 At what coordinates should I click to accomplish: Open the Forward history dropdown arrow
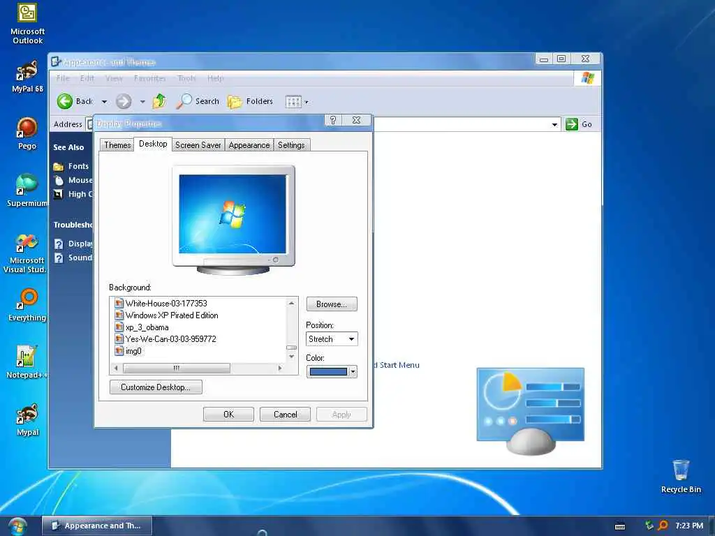click(142, 102)
